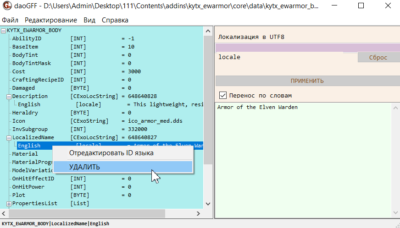Open the Файл menu
Viewport: 400px width, 228px height.
point(10,20)
